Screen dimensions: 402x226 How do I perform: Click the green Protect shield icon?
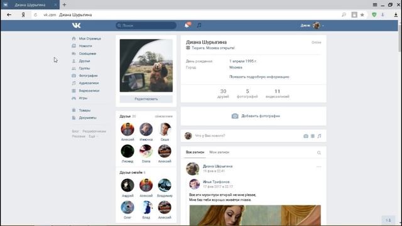coord(374,15)
